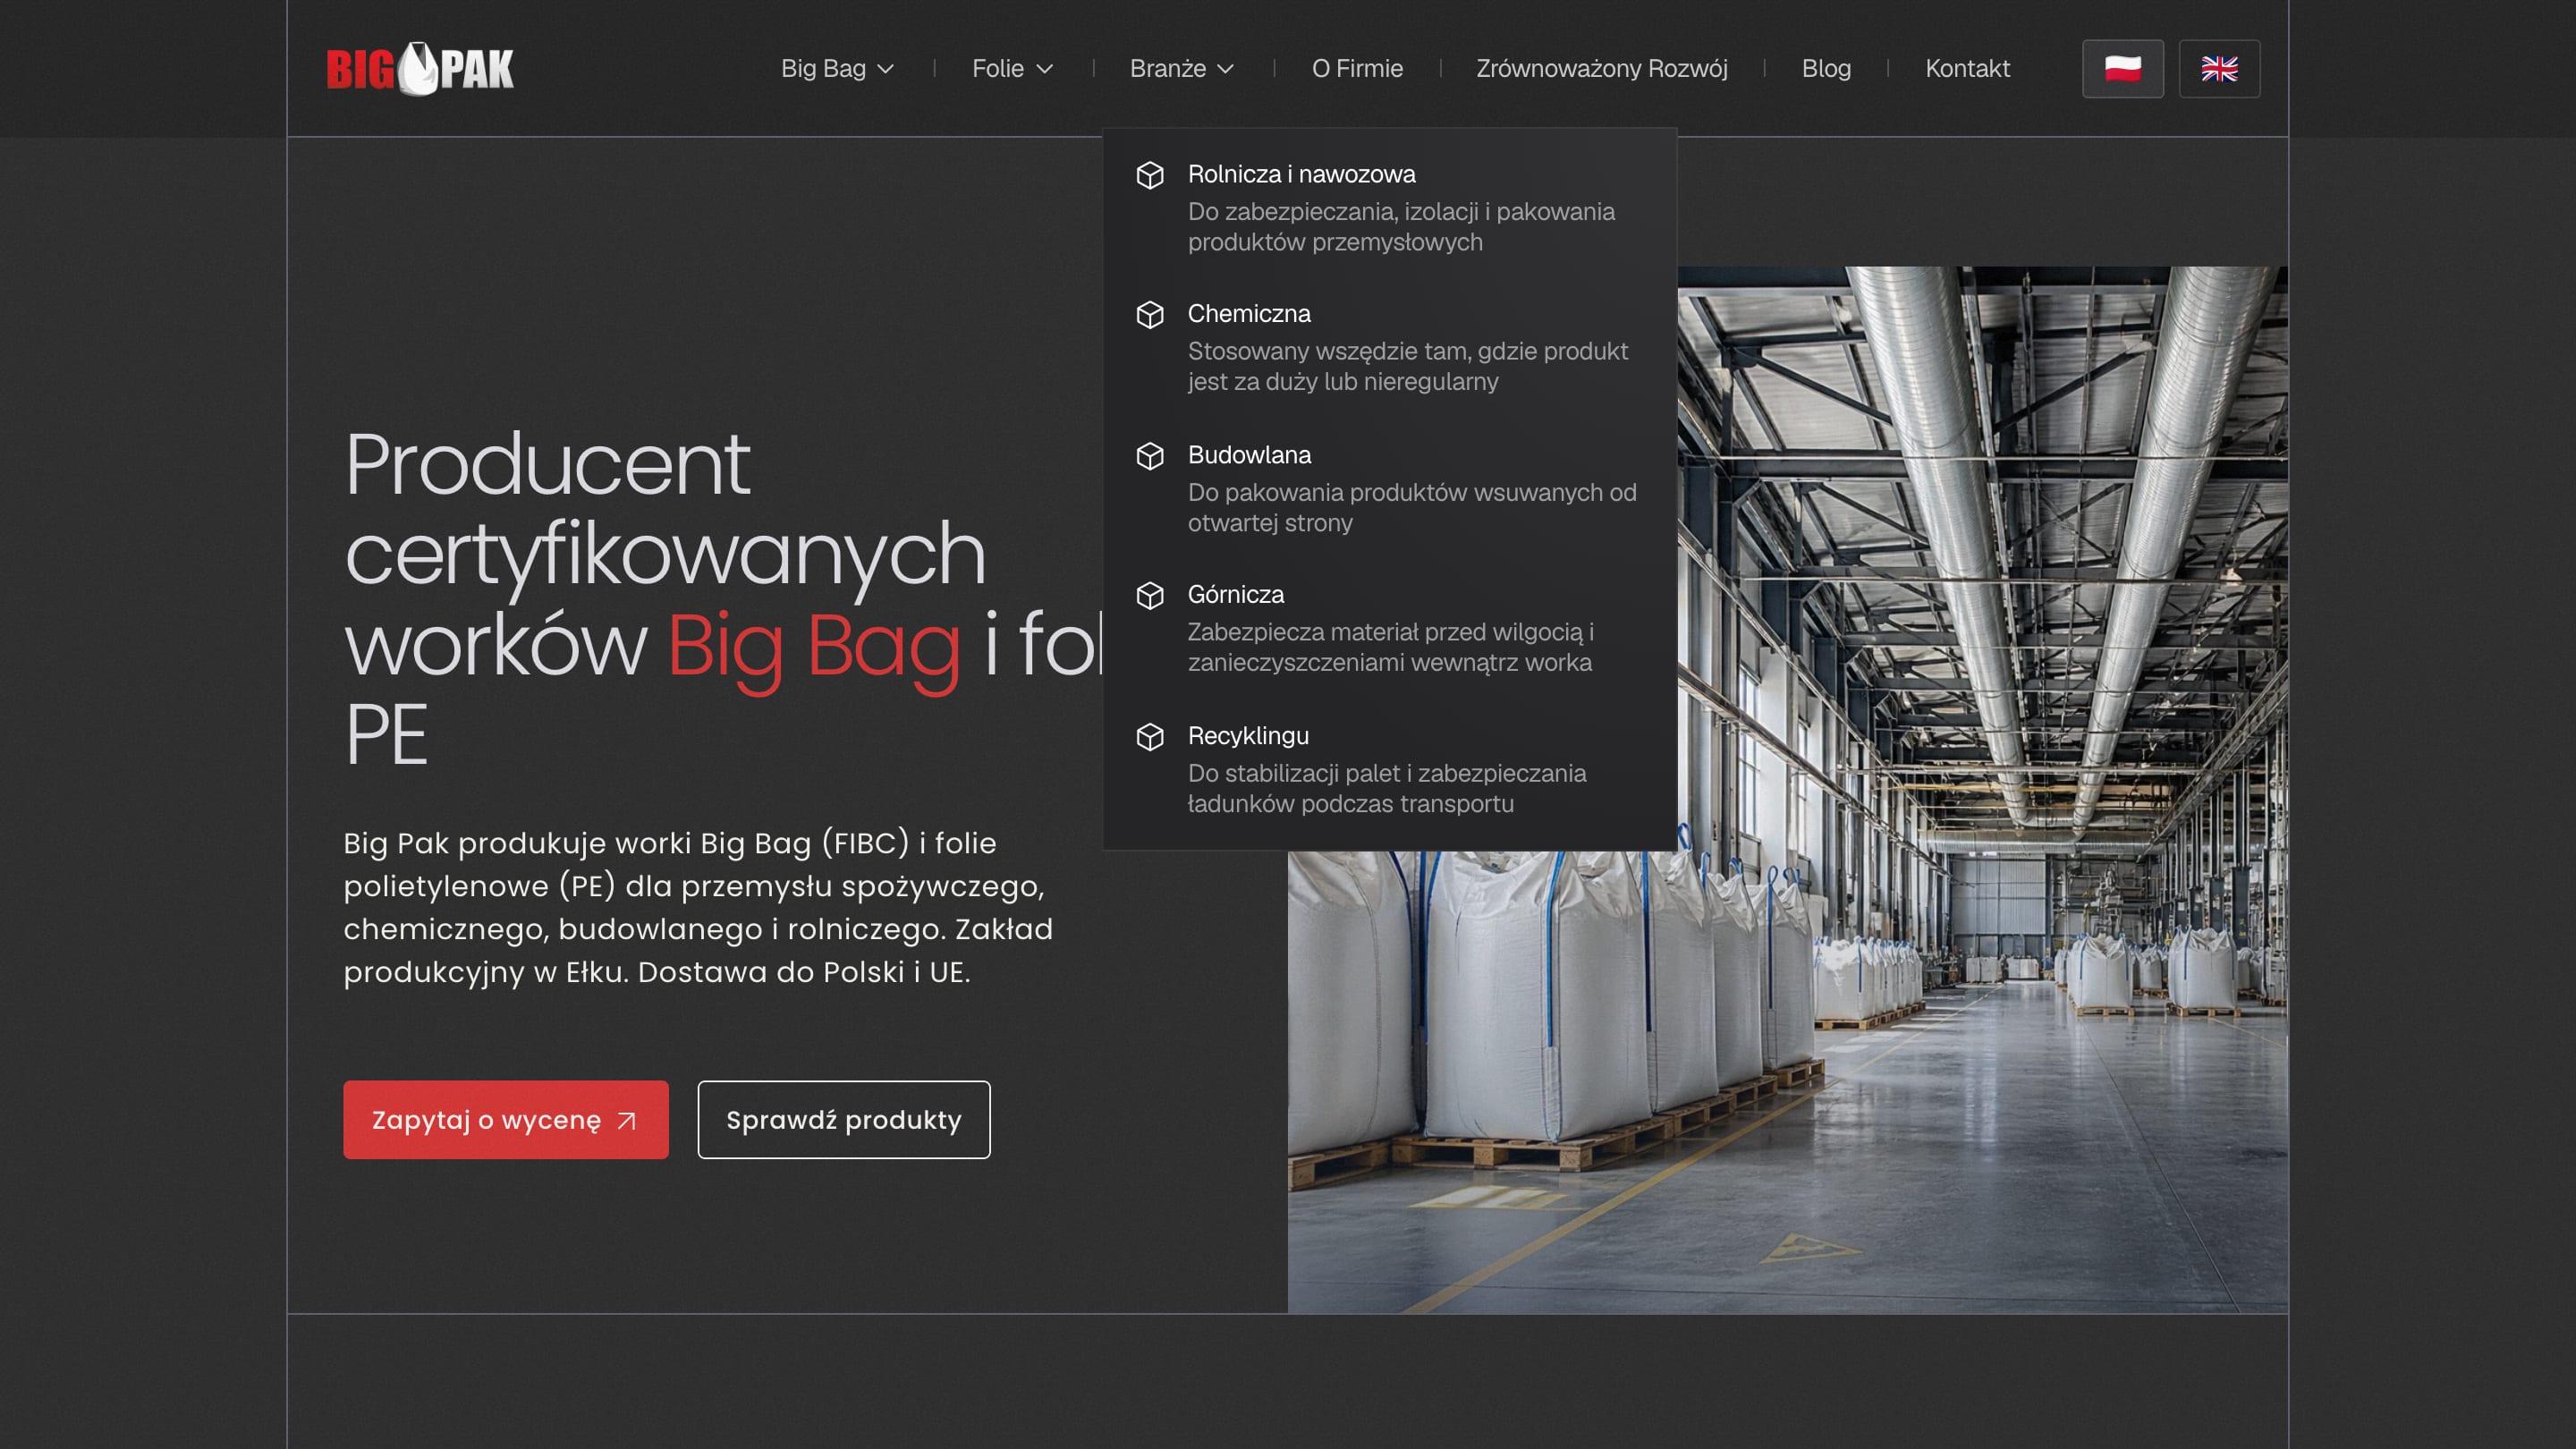Open Zrównoważony Rozwój page
2576x1449 pixels.
pyautogui.click(x=1602, y=69)
